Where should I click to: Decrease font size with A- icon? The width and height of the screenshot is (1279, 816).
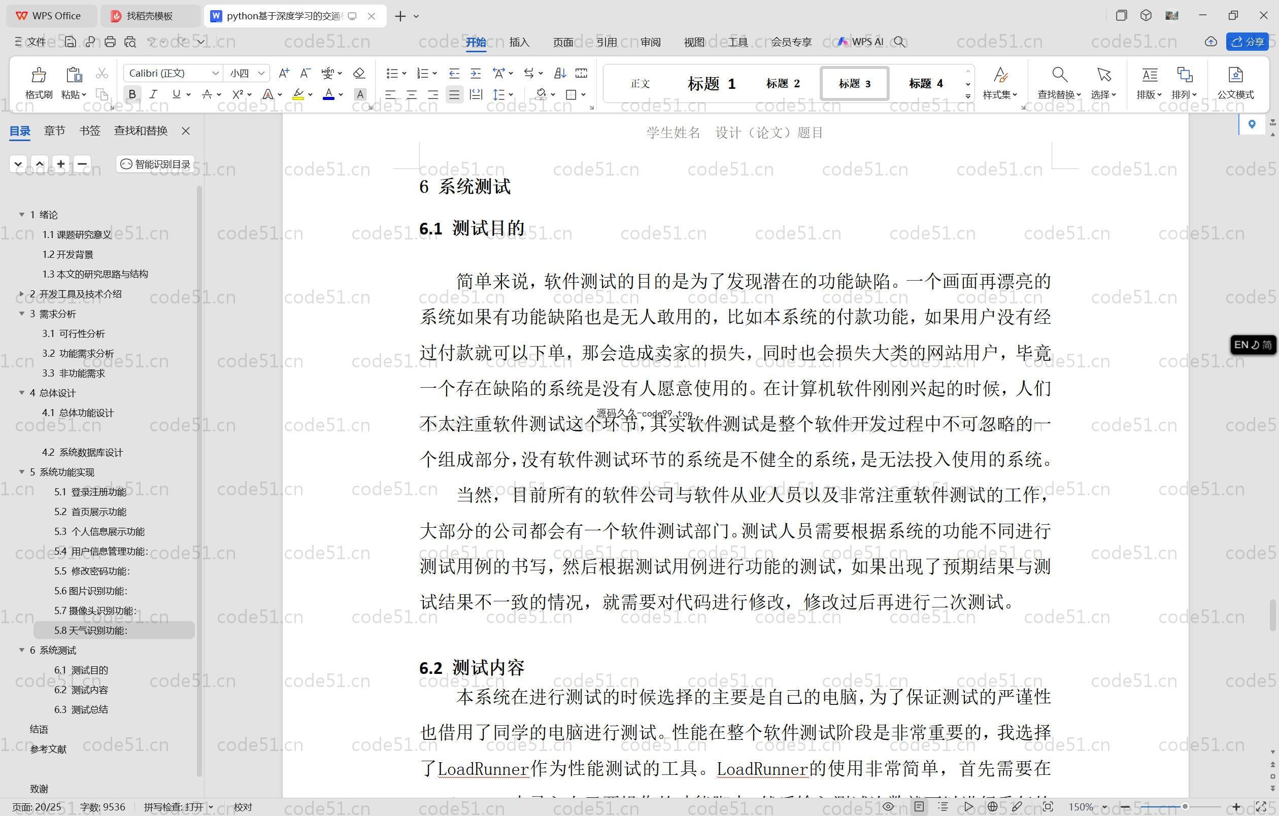[x=305, y=73]
